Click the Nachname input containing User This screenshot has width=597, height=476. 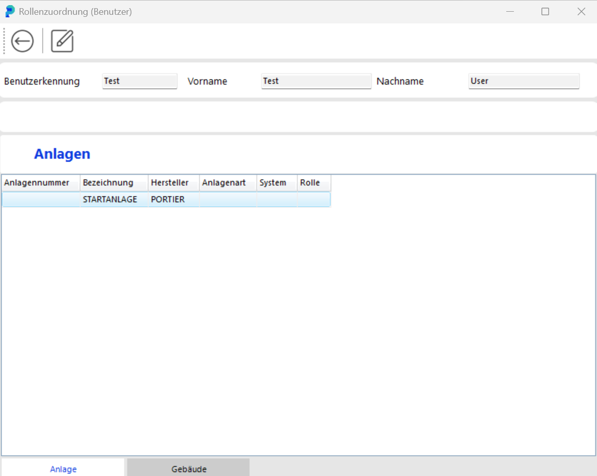pyautogui.click(x=524, y=81)
